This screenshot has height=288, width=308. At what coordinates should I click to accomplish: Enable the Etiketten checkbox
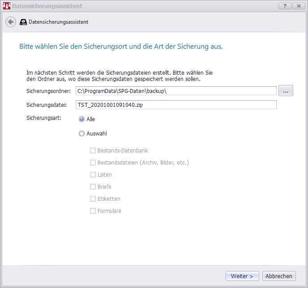[93, 199]
